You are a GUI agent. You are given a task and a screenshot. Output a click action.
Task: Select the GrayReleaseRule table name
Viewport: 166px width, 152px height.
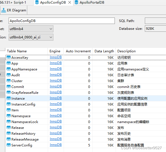25,93
